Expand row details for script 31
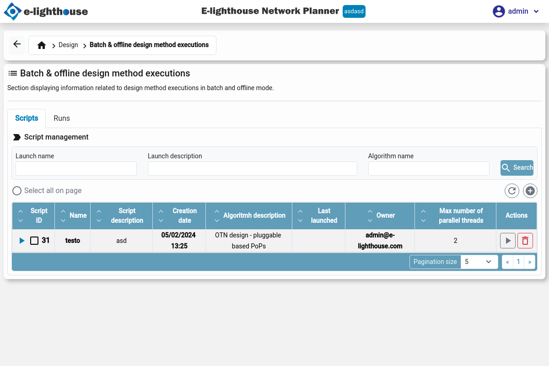549x366 pixels. [22, 241]
